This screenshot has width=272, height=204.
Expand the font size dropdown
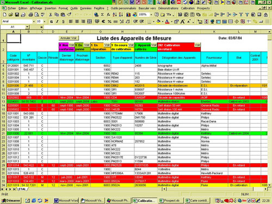click(x=45, y=21)
